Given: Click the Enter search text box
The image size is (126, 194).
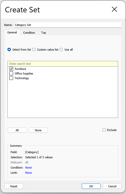Looking at the screenshot, I should [63, 64].
